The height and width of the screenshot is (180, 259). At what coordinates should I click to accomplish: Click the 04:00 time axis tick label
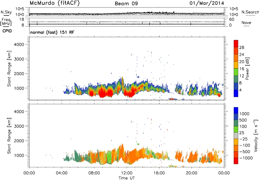(62, 173)
